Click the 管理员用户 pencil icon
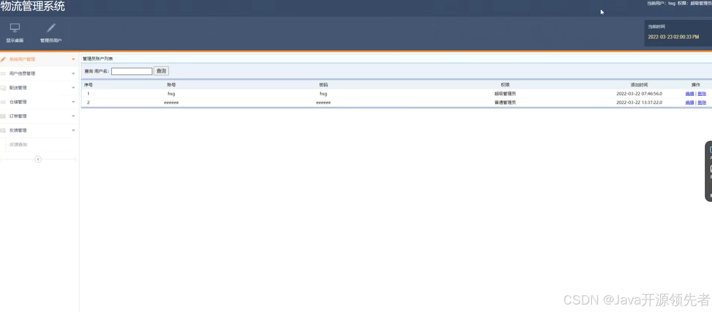712x312 pixels. [51, 28]
